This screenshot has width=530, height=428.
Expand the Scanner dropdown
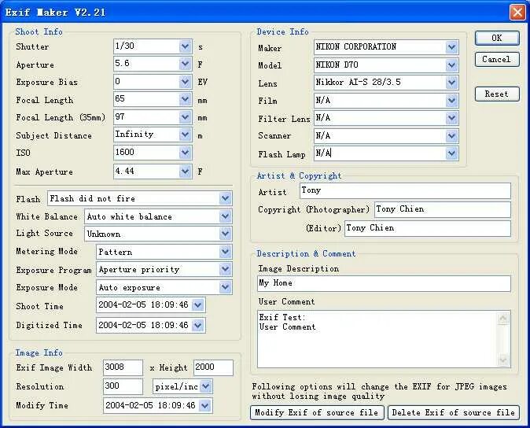click(451, 136)
